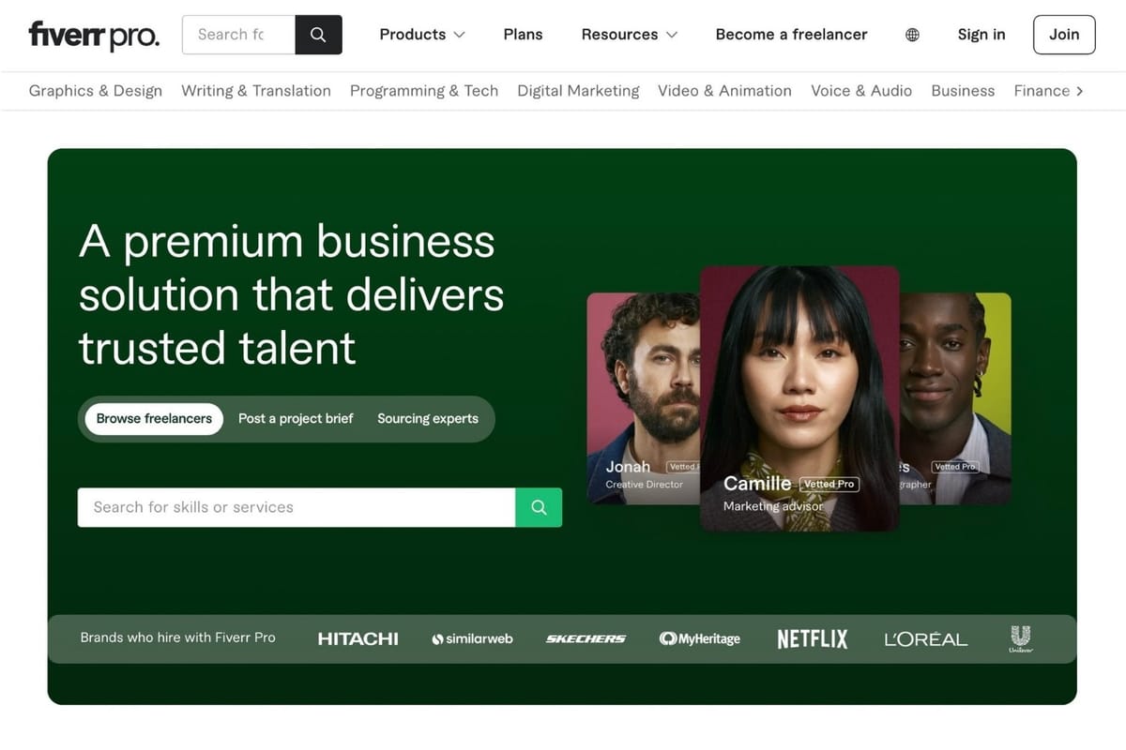Expand the Resources menu
Image resolution: width=1126 pixels, height=750 pixels.
click(628, 34)
